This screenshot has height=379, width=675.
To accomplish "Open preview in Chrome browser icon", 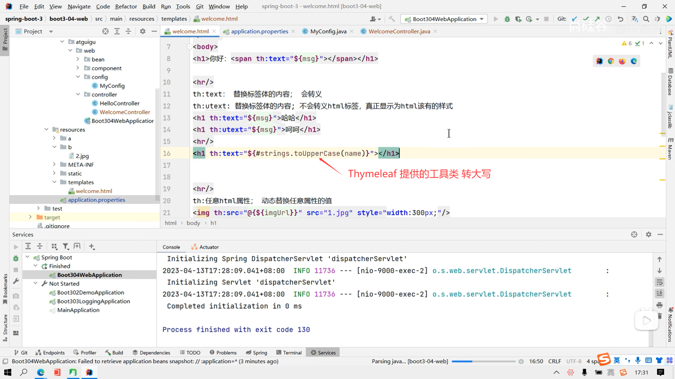I will 611,61.
